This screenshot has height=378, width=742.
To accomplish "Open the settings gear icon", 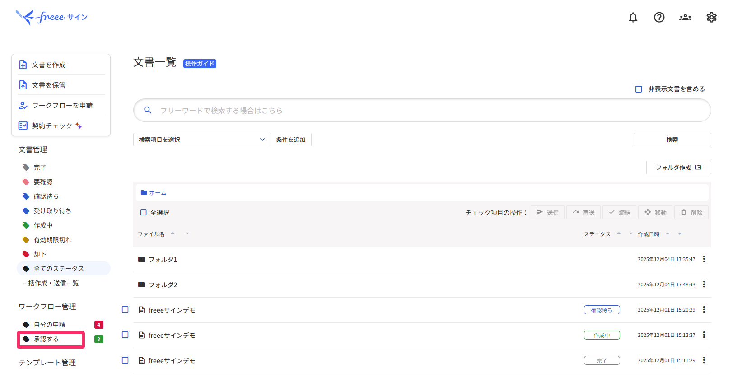I will tap(712, 18).
